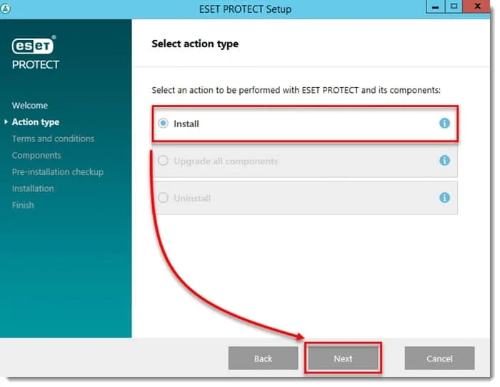Select the Upgrade all components radio option

click(x=163, y=161)
